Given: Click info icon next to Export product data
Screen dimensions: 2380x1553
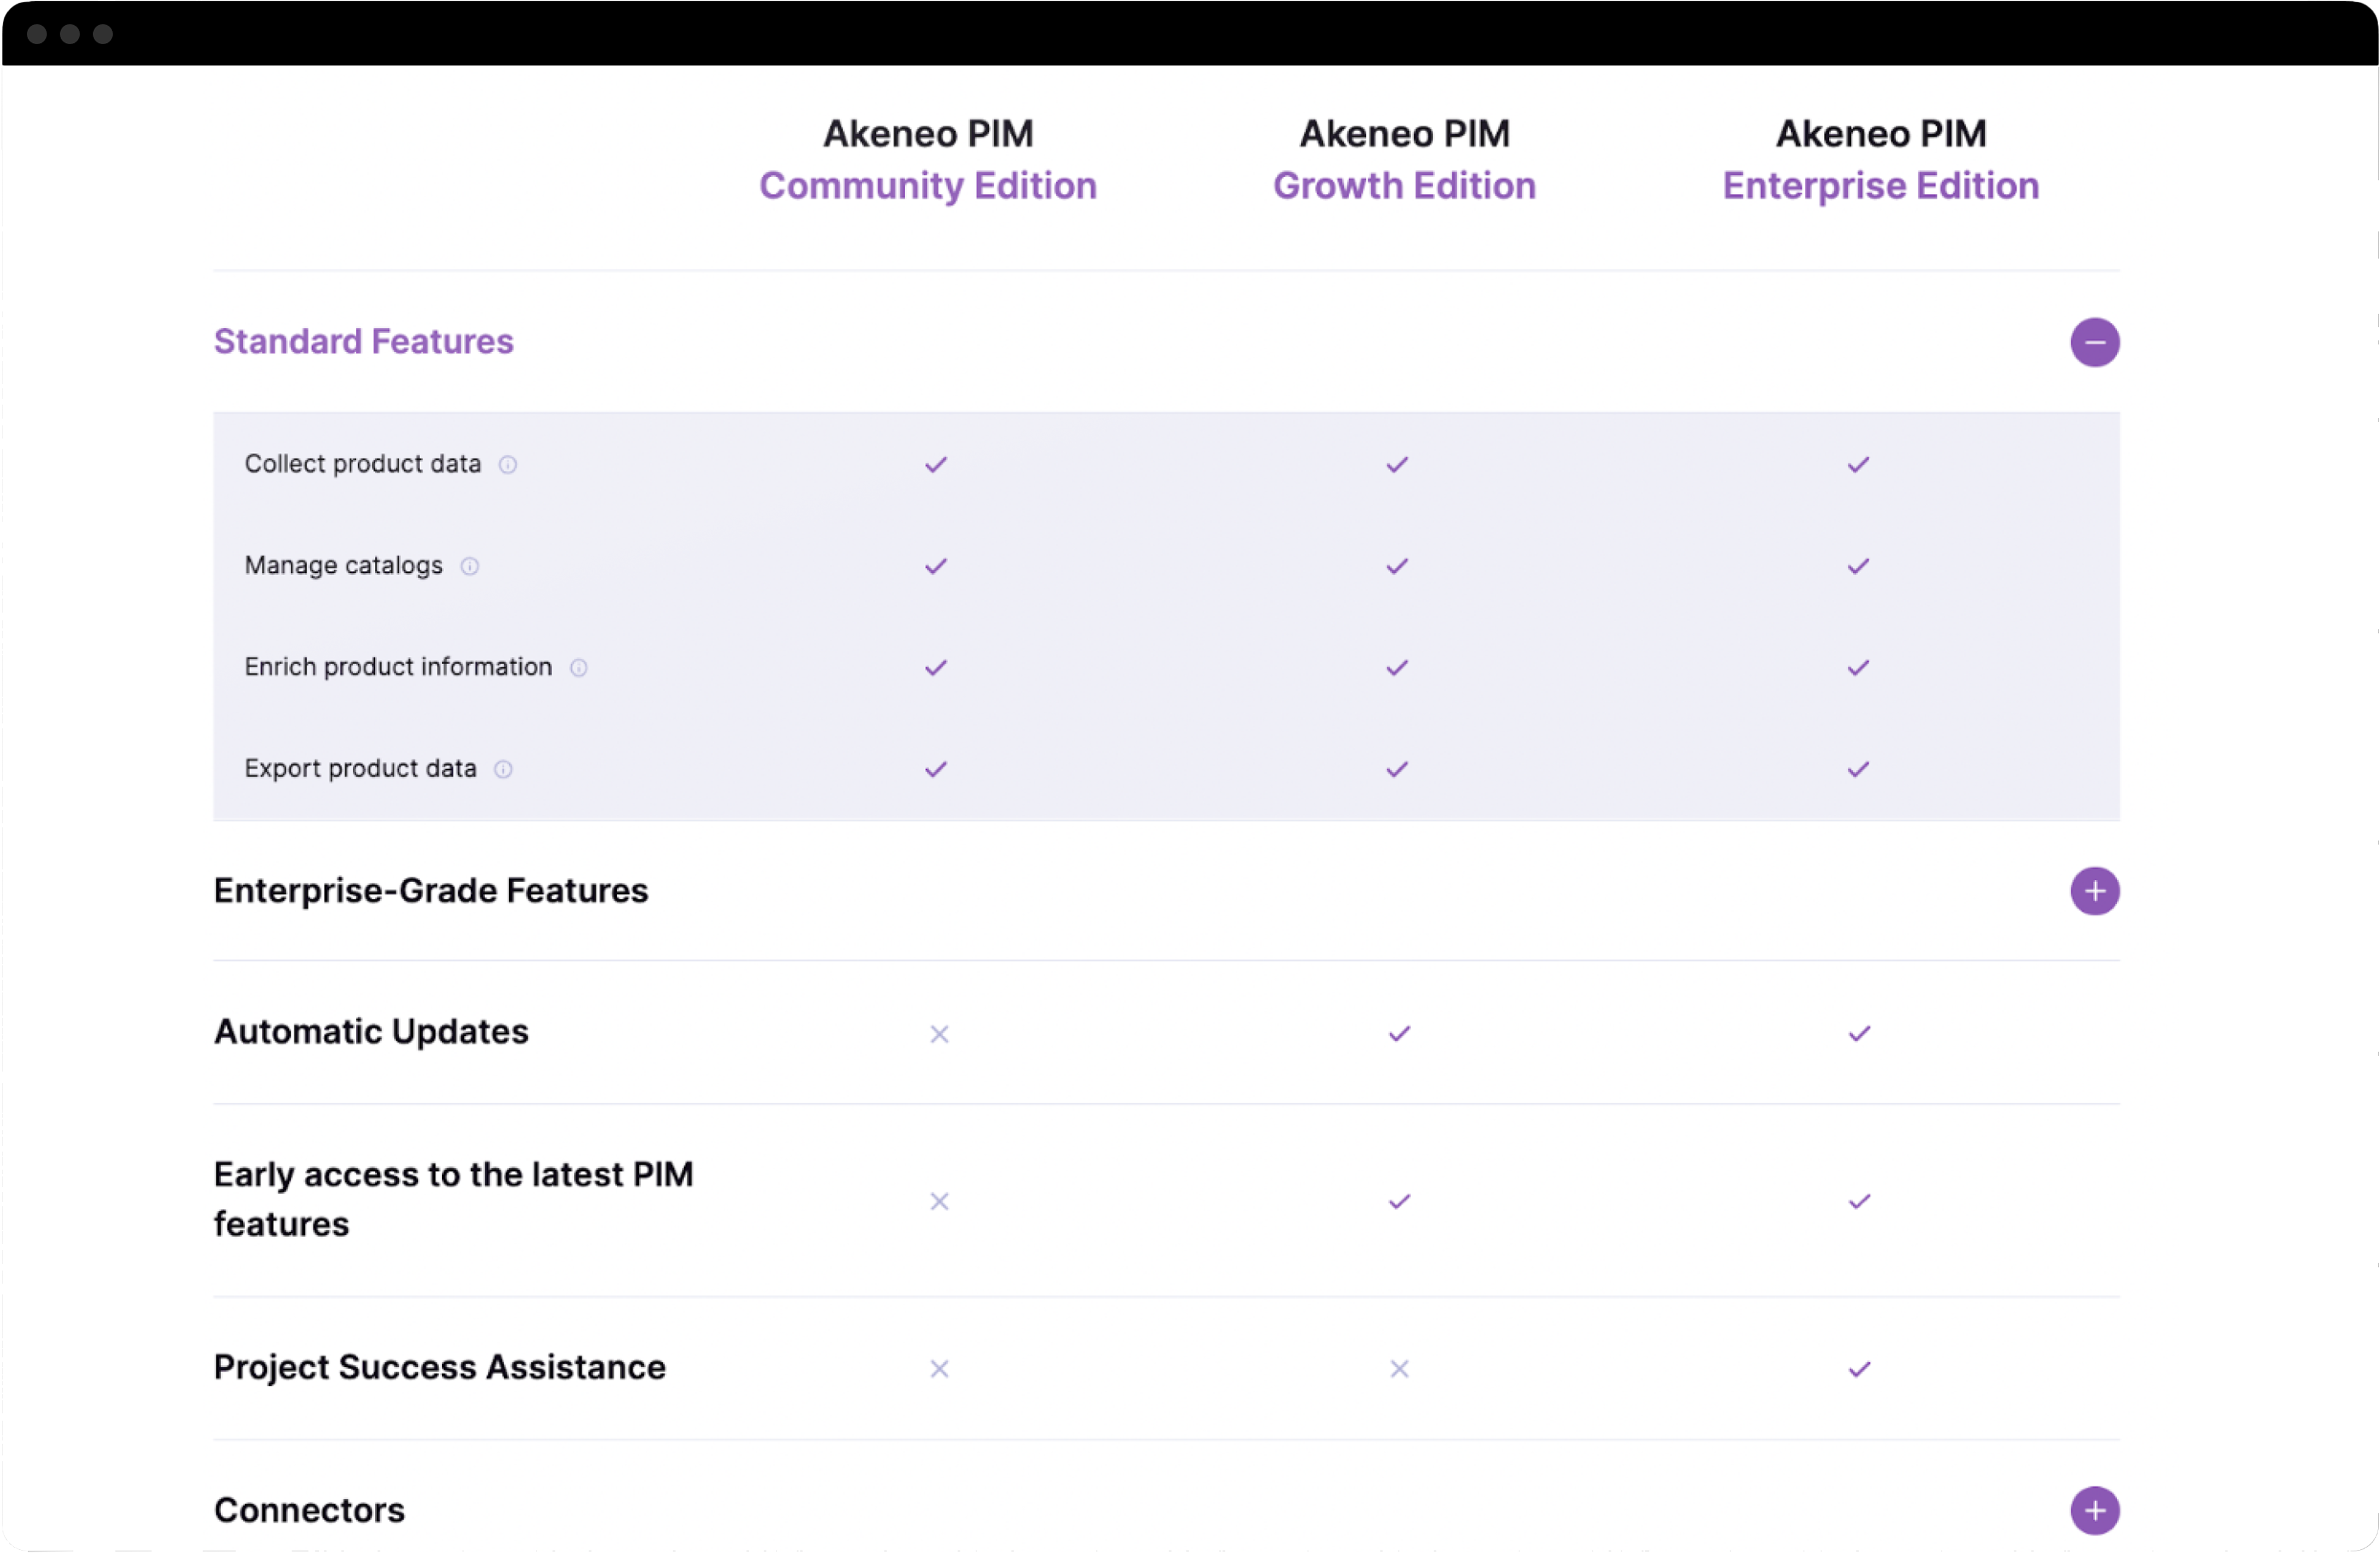Looking at the screenshot, I should tap(504, 769).
